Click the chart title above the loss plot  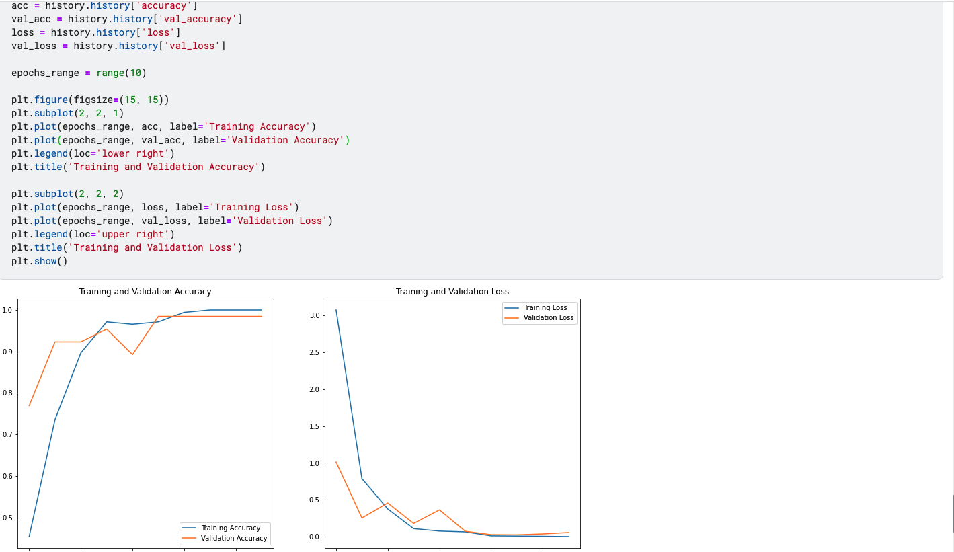452,292
